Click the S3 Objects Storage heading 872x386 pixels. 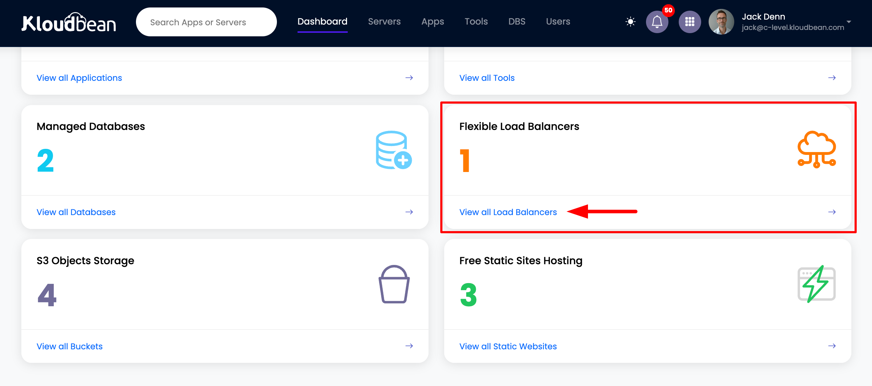pos(85,261)
